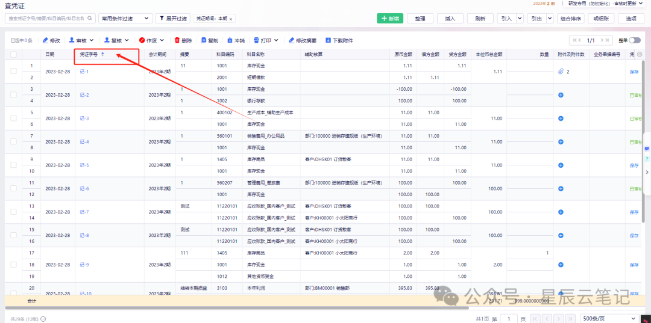The height and width of the screenshot is (323, 651).
Task: Open voucher link 记-5
Action: point(84,165)
